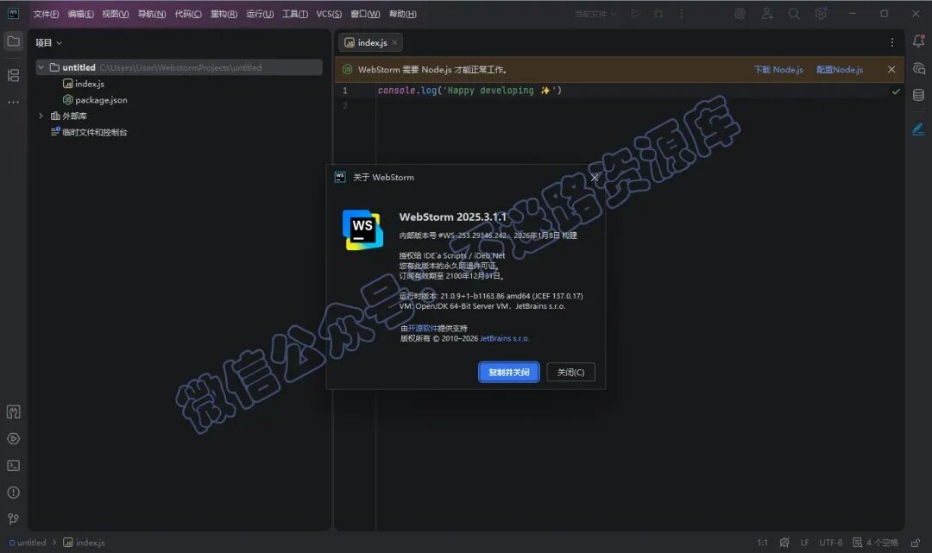The height and width of the screenshot is (553, 932).
Task: Open the run configuration dropdown in toolbar
Action: (x=595, y=13)
